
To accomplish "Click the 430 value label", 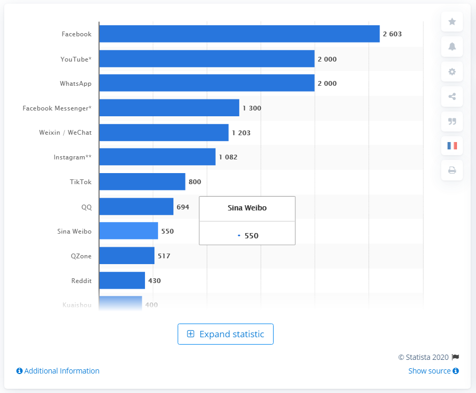I will pyautogui.click(x=154, y=281).
